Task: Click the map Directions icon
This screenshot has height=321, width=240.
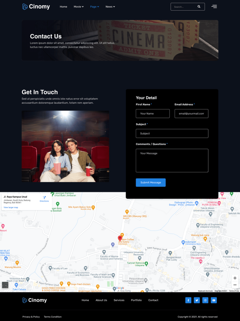Action: (x=44, y=197)
